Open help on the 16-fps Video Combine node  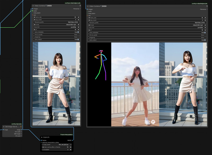coord(207,6)
